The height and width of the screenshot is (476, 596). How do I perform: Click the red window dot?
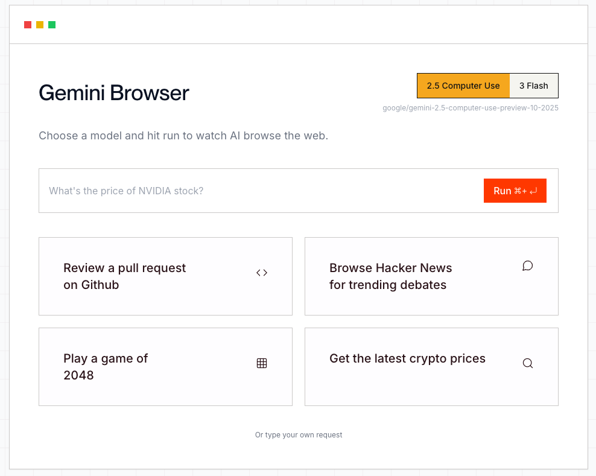tap(28, 25)
